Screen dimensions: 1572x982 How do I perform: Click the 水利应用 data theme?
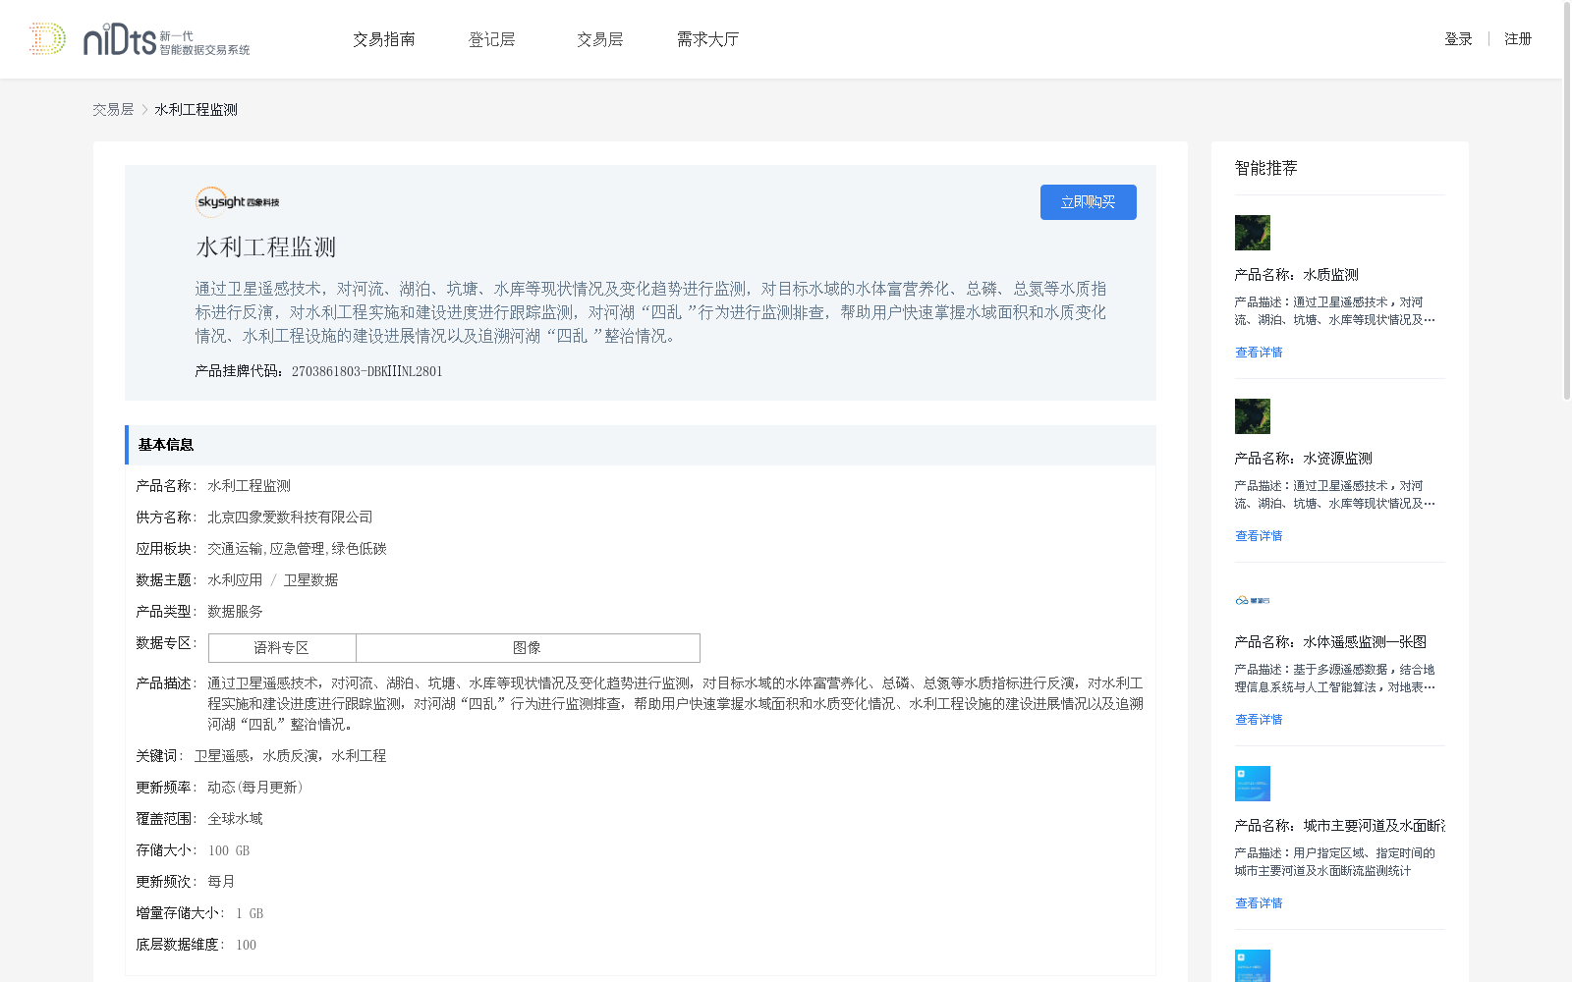pos(235,580)
